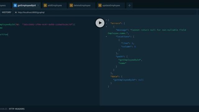Click the Q query icon on getEmployeeById tab

click(x=15, y=6)
